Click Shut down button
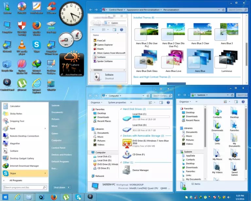The image size is (251, 201). [x=59, y=187]
